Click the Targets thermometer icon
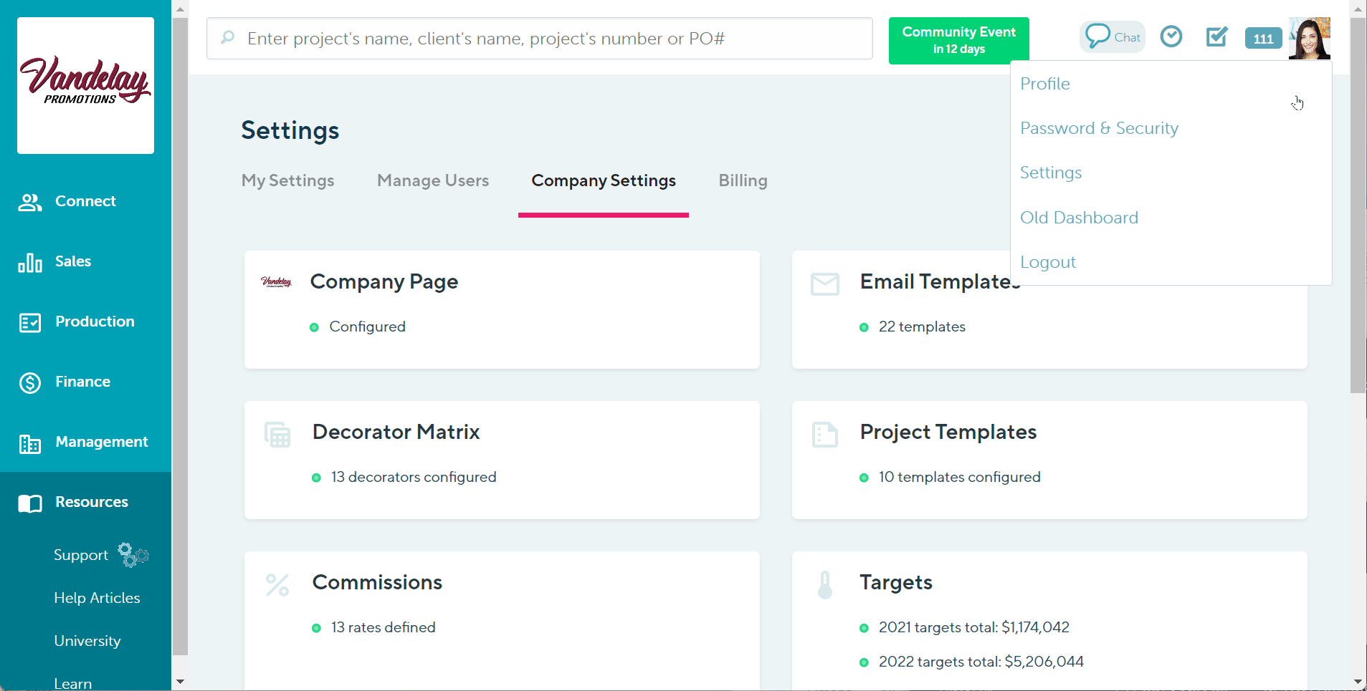Viewport: 1367px width, 691px height. click(x=825, y=584)
